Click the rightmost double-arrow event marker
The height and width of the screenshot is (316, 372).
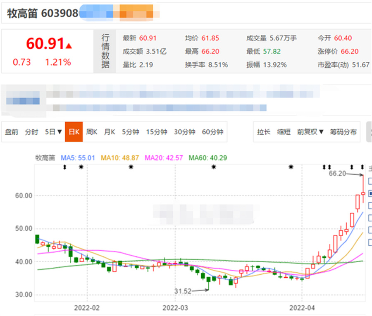(362, 167)
